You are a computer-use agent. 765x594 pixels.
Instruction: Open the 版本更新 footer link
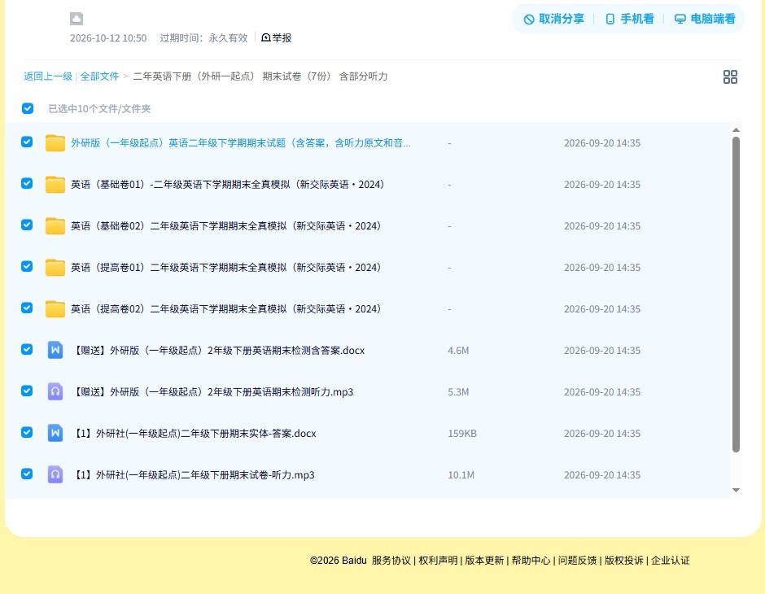[484, 561]
